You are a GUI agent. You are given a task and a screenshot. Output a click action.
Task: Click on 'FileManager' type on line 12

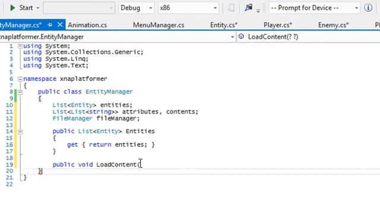[x=72, y=118]
